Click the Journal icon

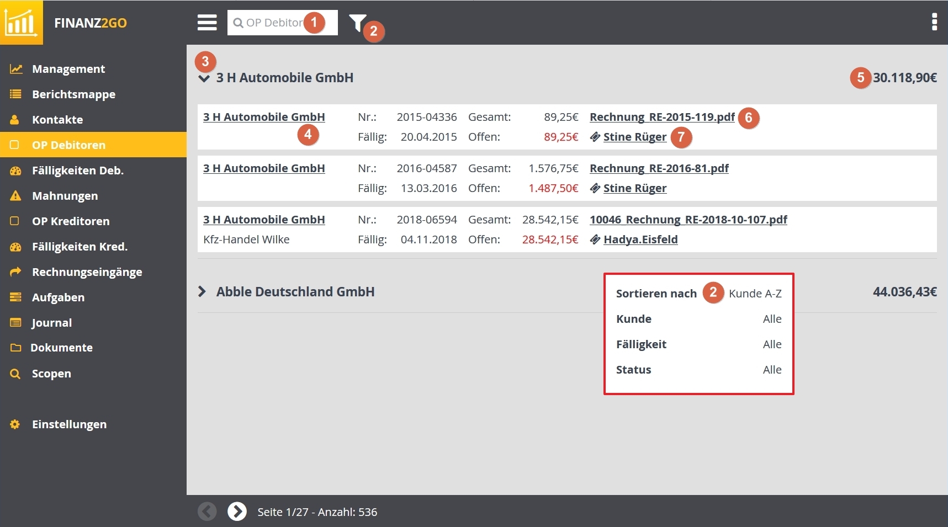coord(15,323)
